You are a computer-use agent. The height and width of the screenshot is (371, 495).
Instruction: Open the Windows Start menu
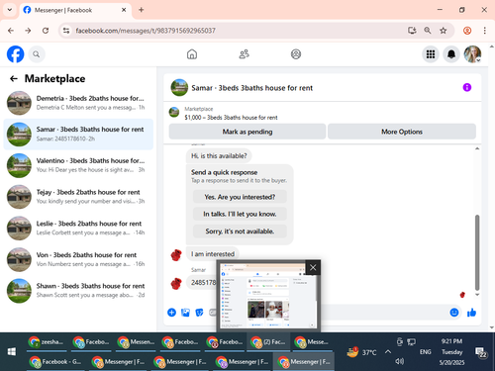(x=12, y=352)
